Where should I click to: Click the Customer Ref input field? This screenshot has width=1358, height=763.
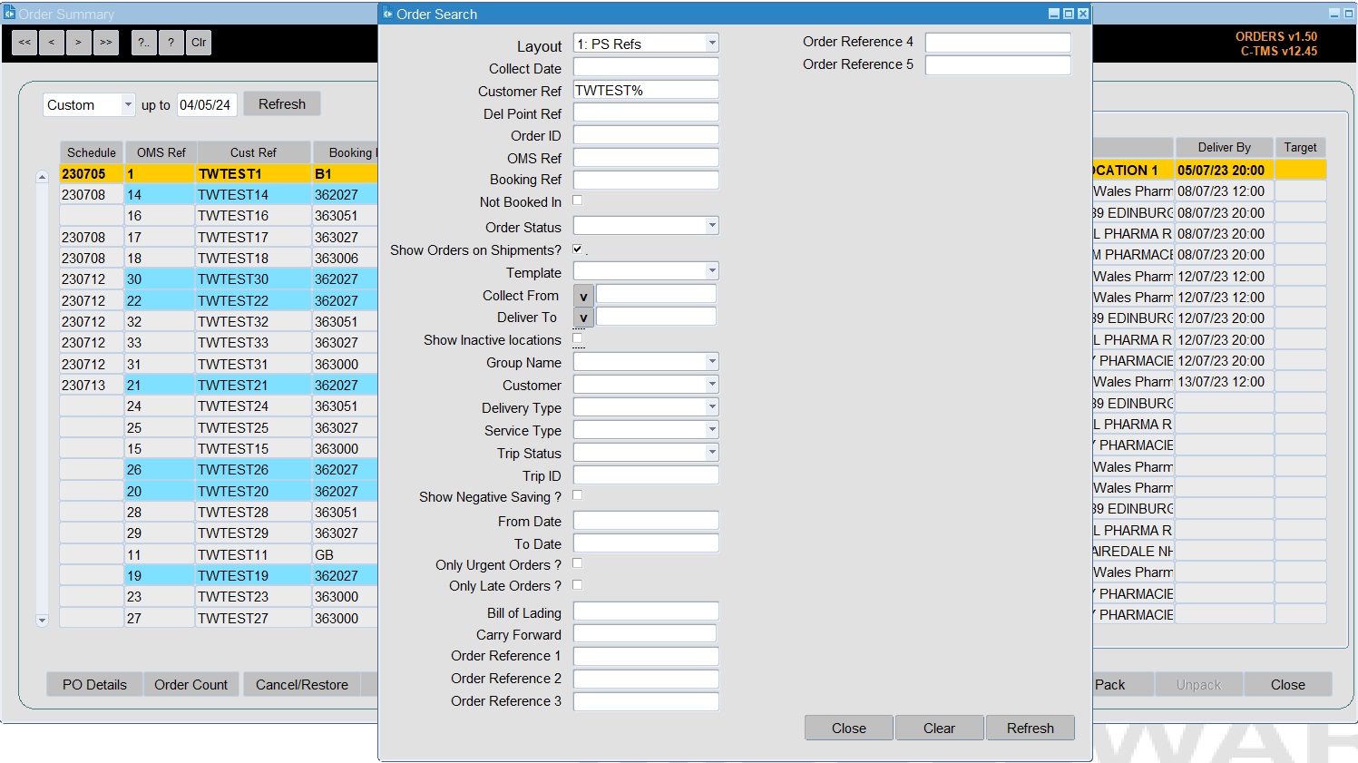(646, 90)
